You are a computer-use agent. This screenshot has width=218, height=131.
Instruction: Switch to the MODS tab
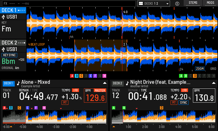pos(210,3)
